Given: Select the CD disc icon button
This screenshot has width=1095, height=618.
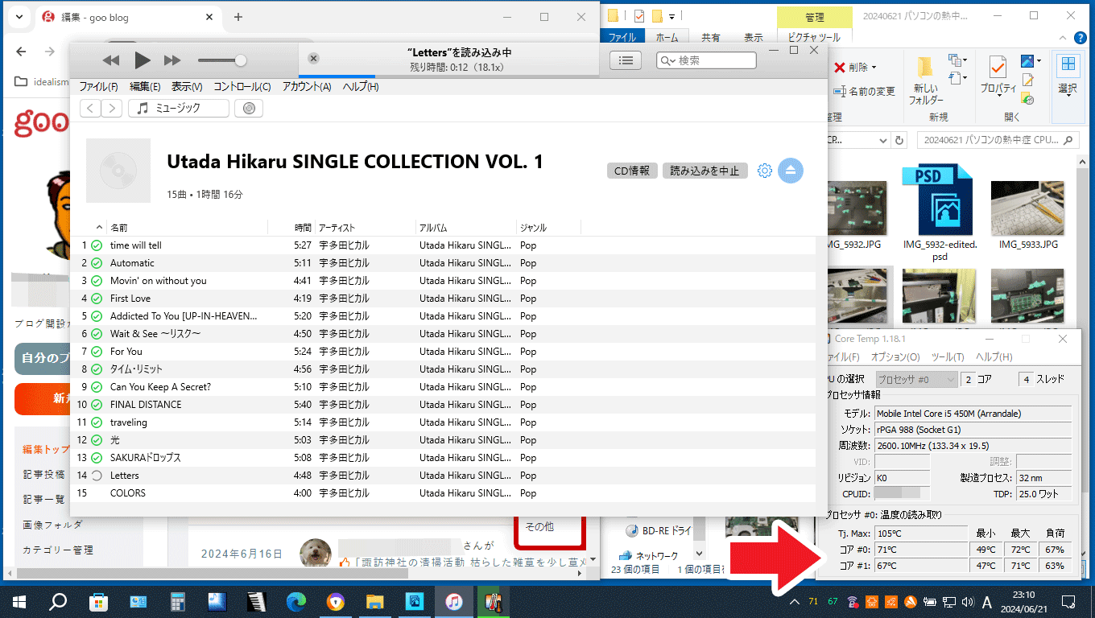Looking at the screenshot, I should pos(249,108).
